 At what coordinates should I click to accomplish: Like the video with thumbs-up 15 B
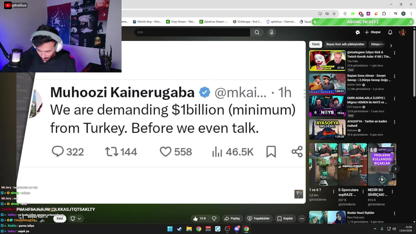[x=199, y=218]
